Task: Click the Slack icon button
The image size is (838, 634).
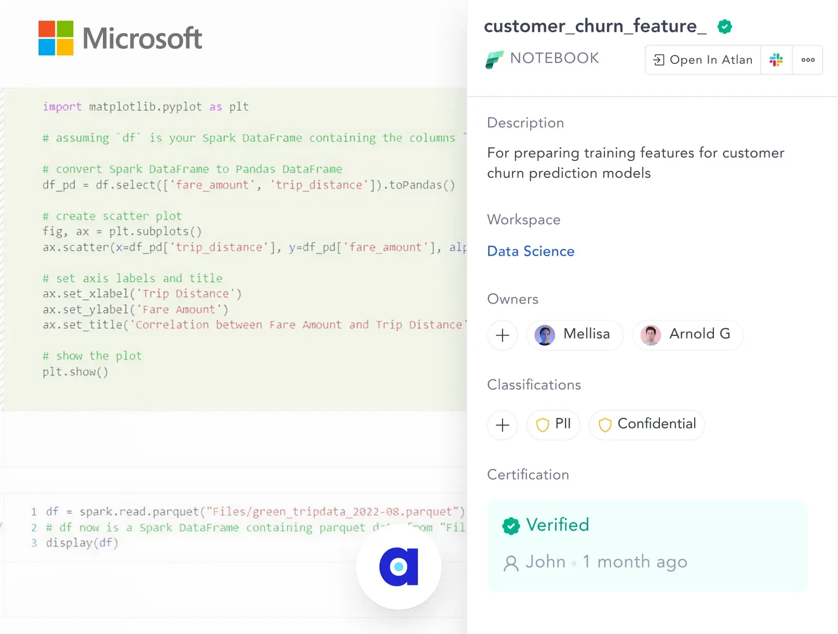Action: 776,60
